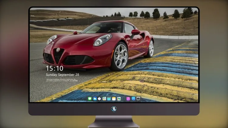Open the gray Camera app in dock
This screenshot has height=128, width=228.
coord(138,99)
